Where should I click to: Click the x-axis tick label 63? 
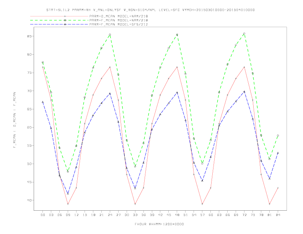[219, 215]
